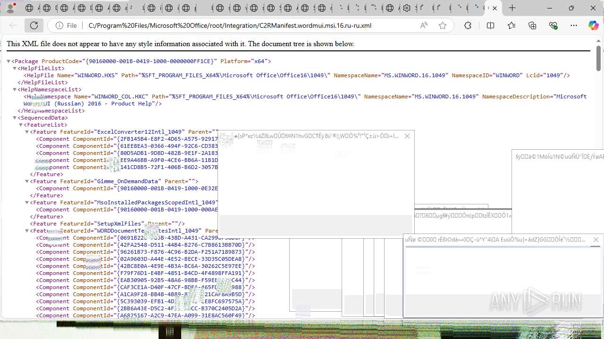604x339 pixels.
Task: Click component {2BB6A43E-D5C2 line
Action: [146, 308]
